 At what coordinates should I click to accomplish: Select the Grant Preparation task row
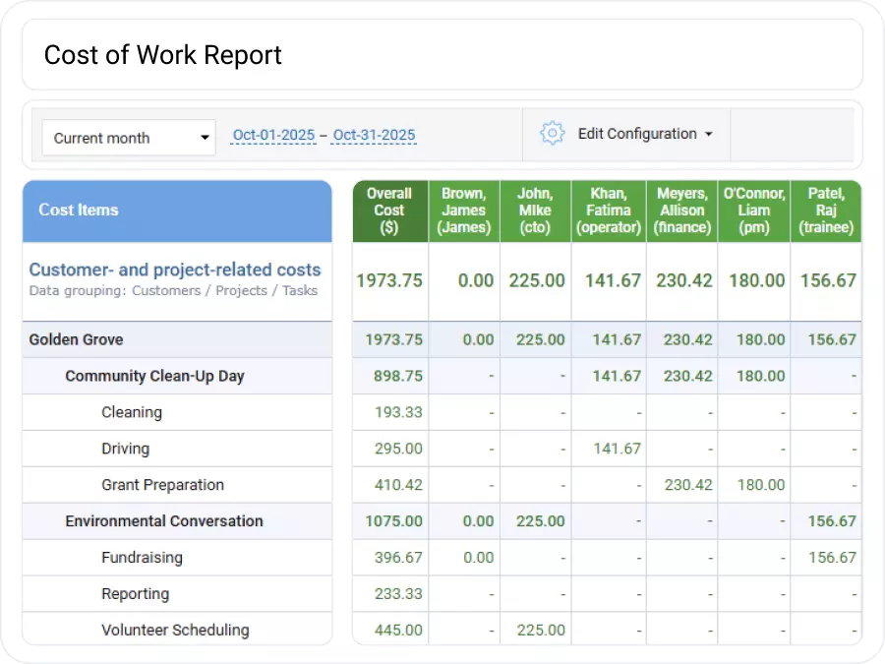coord(162,485)
